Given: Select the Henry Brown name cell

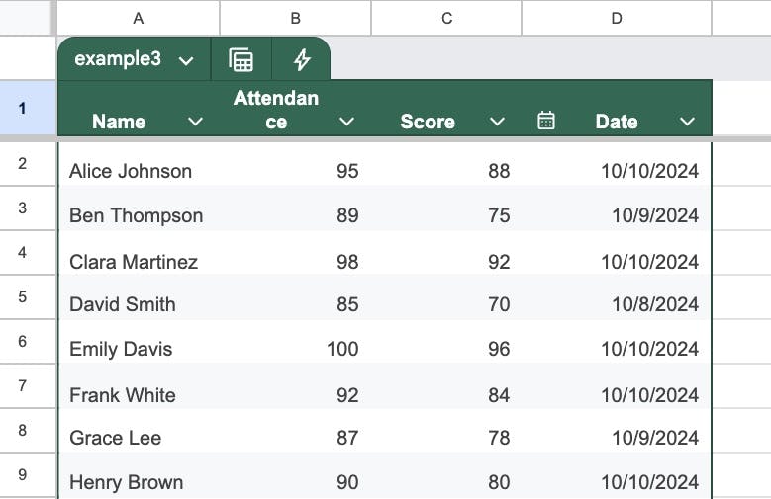Looking at the screenshot, I should tap(126, 482).
